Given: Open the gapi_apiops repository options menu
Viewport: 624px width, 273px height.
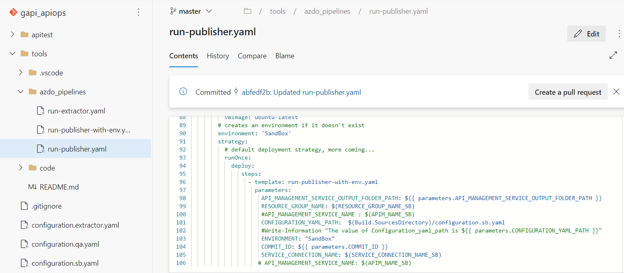Looking at the screenshot, I should click(138, 13).
